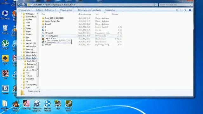Viewport: 203px width, 114px height.
Task: Click Записать на оптический диск
Action: click(89, 10)
